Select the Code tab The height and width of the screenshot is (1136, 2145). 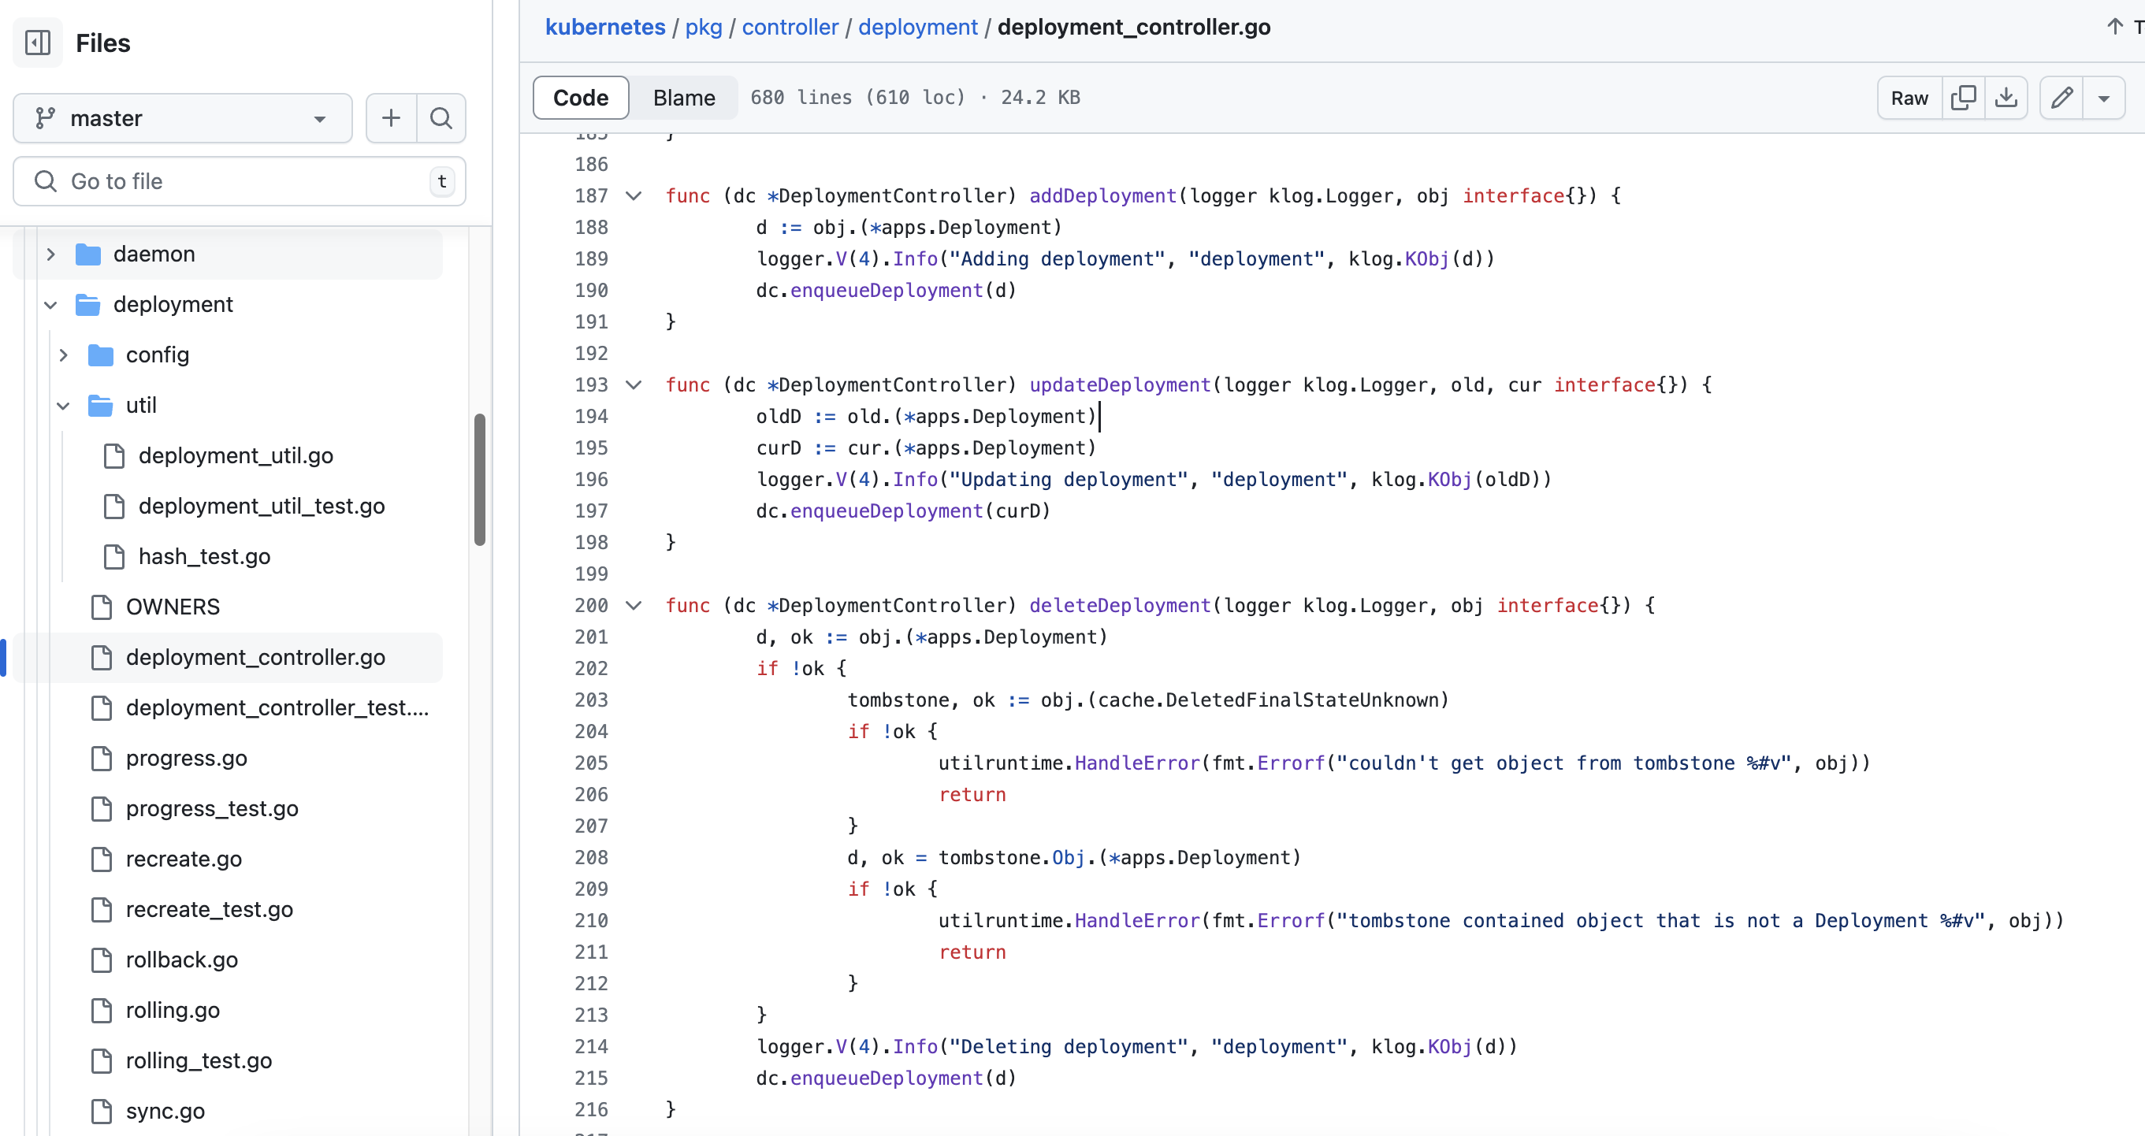[581, 98]
